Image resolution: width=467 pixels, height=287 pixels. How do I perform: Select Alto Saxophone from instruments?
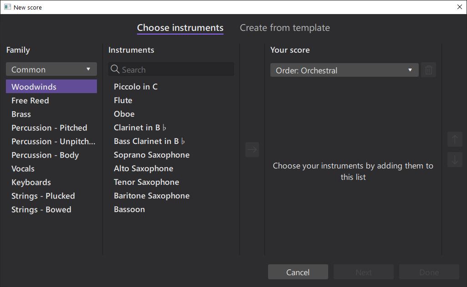pyautogui.click(x=143, y=168)
